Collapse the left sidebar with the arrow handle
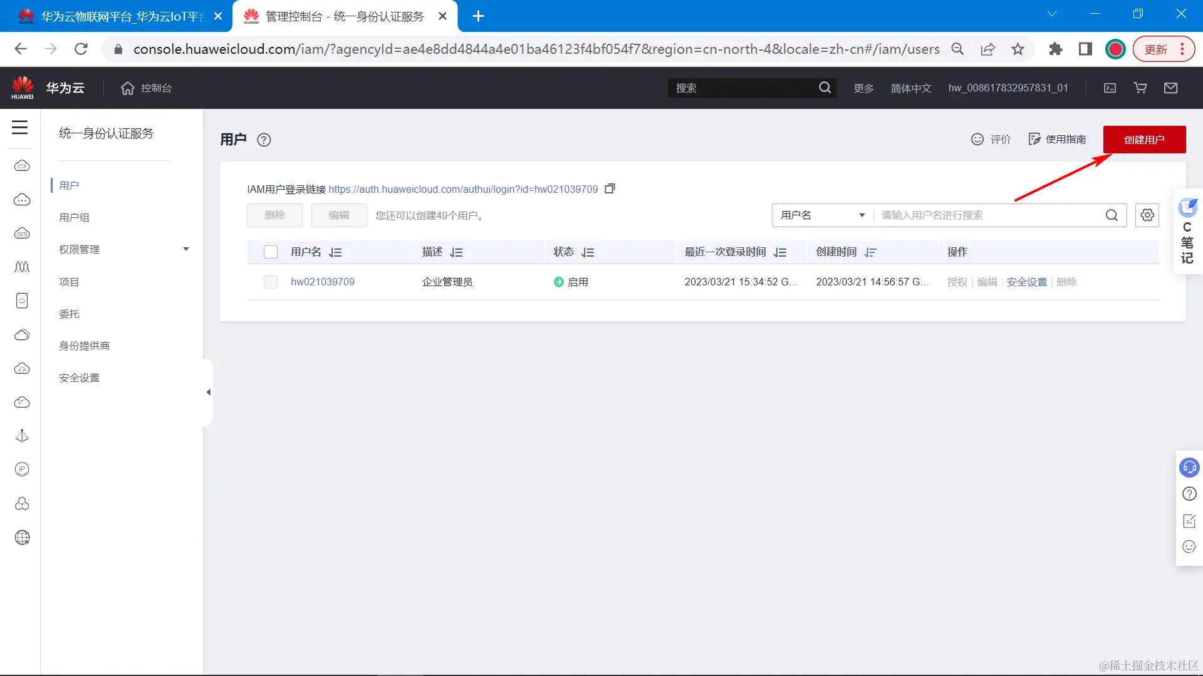This screenshot has width=1203, height=676. pos(208,392)
